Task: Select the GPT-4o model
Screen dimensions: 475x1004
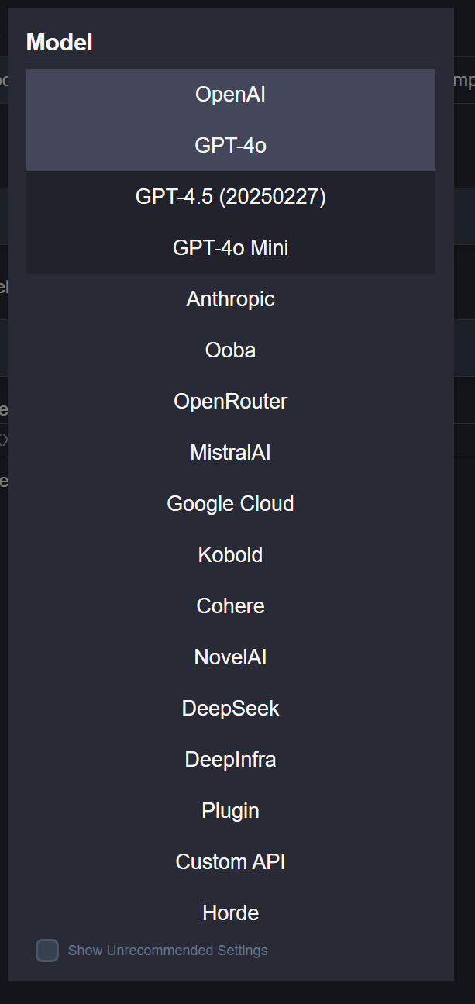Action: [230, 145]
